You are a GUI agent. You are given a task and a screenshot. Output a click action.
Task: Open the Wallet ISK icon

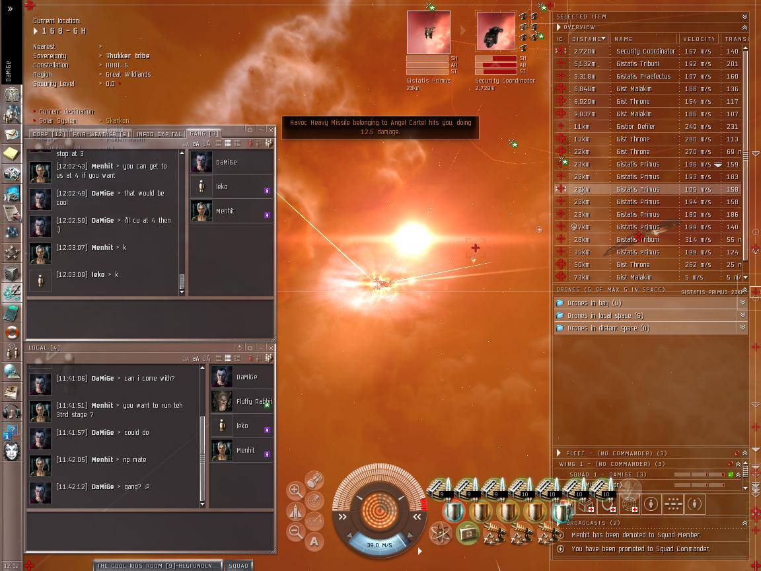[x=12, y=292]
